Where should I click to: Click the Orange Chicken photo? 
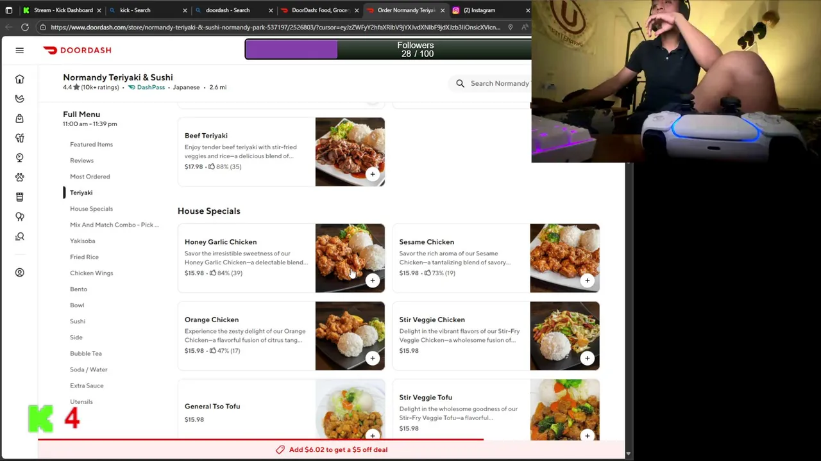pos(350,336)
